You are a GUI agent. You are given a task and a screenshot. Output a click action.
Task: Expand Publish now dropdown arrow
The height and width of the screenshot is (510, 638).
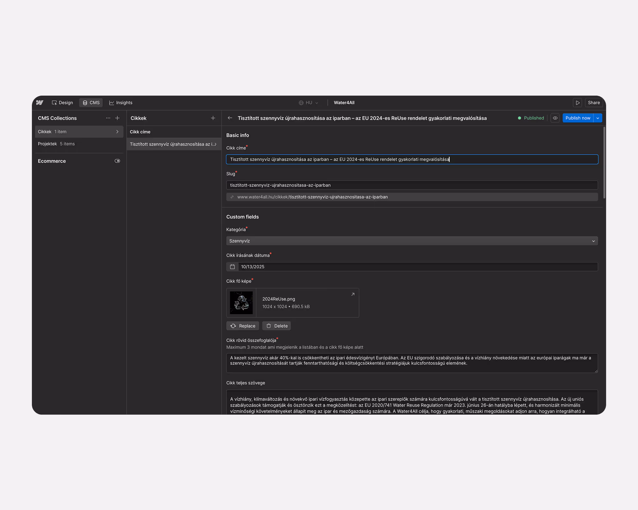[x=598, y=118]
